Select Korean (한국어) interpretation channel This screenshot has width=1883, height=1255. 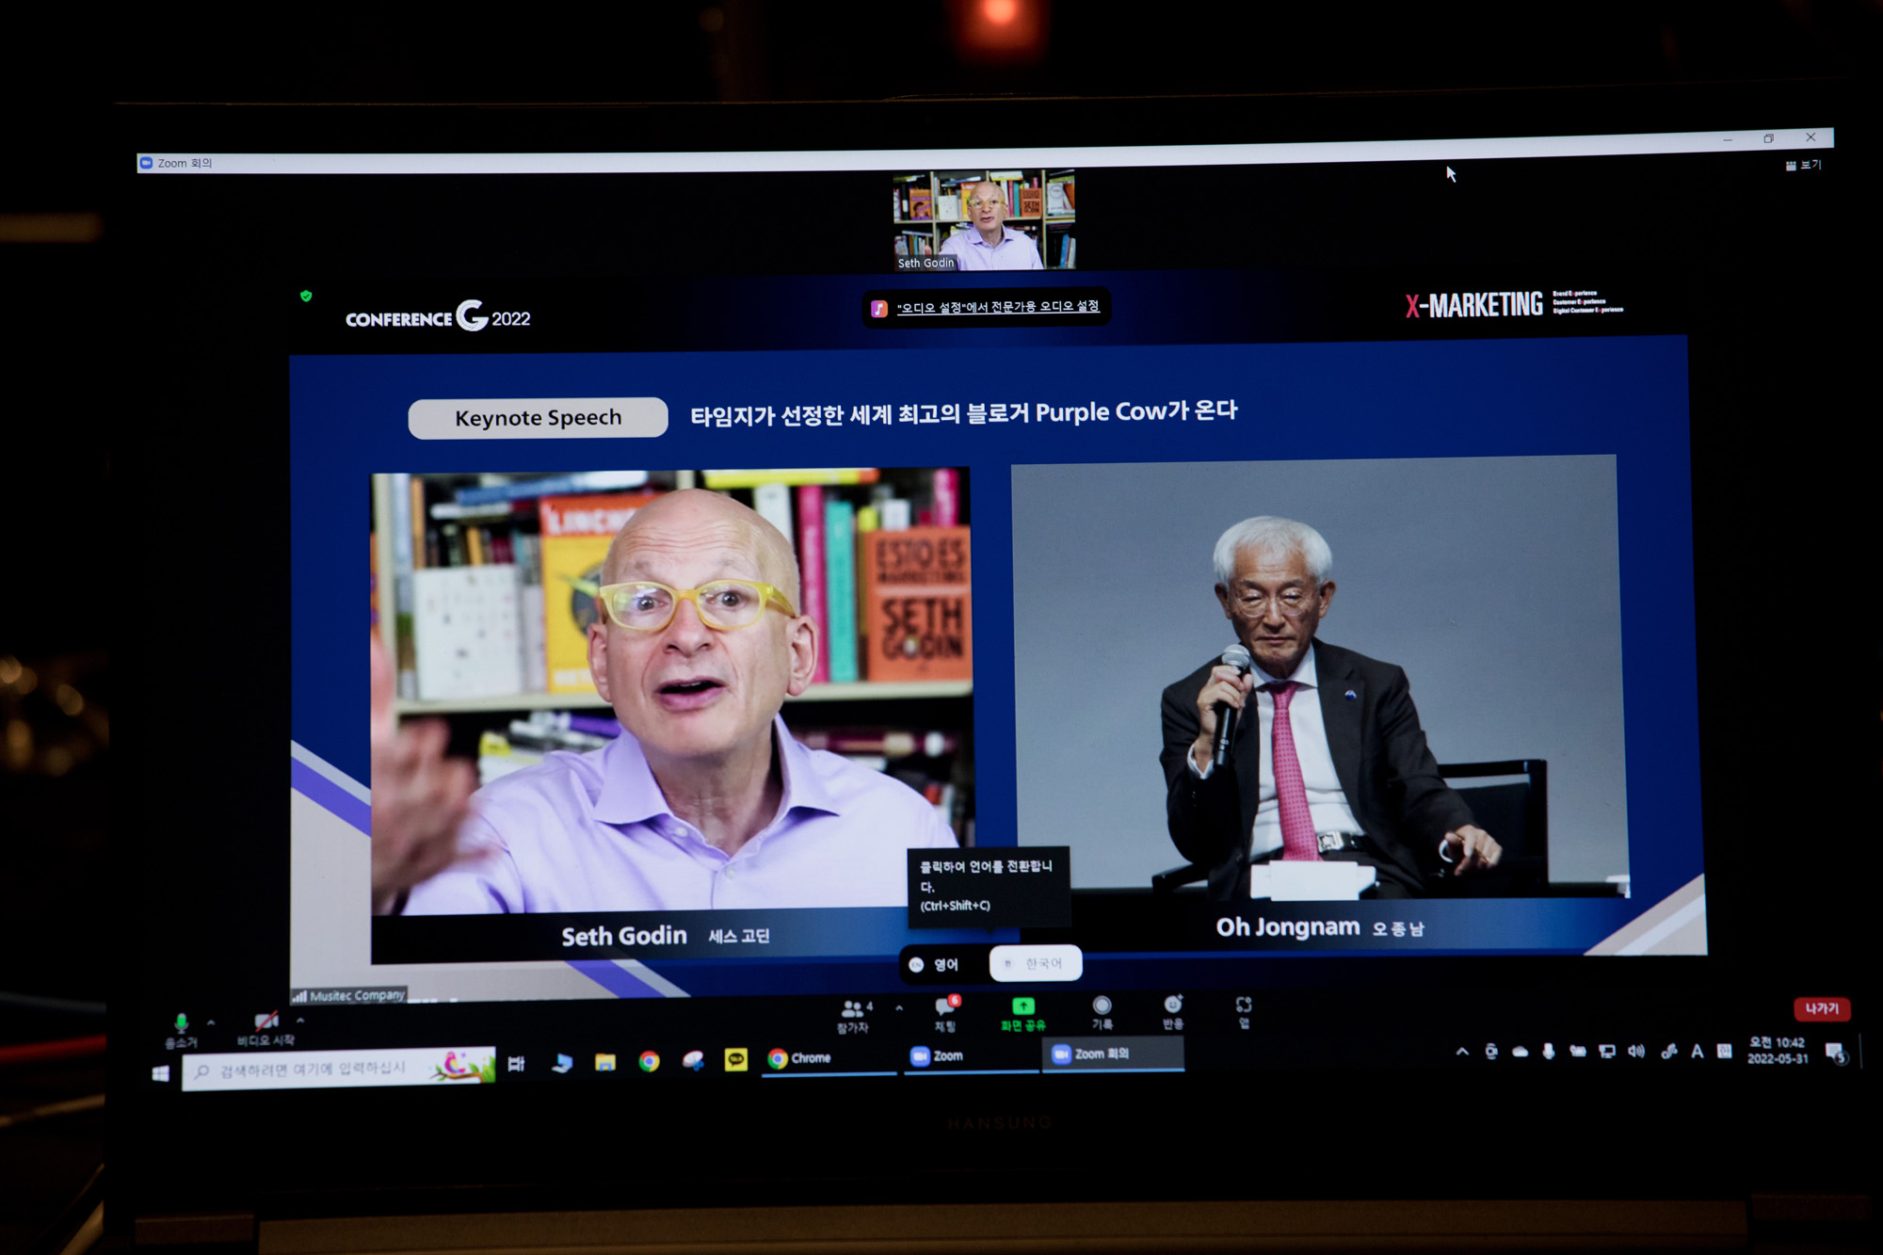coord(1035,963)
